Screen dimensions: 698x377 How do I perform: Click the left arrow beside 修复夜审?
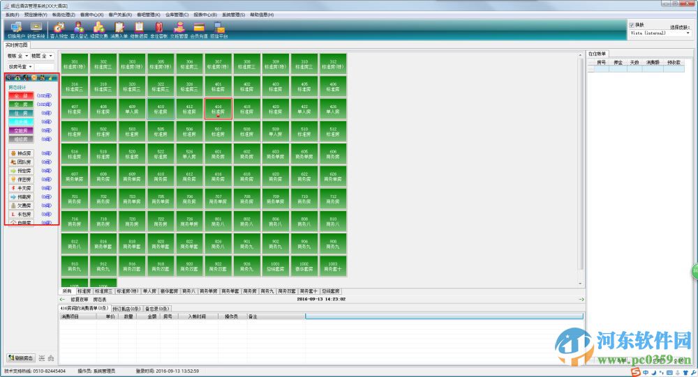62,300
